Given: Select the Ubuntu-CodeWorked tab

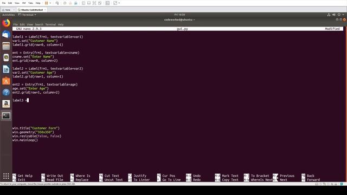Looking at the screenshot, I should (32, 10).
